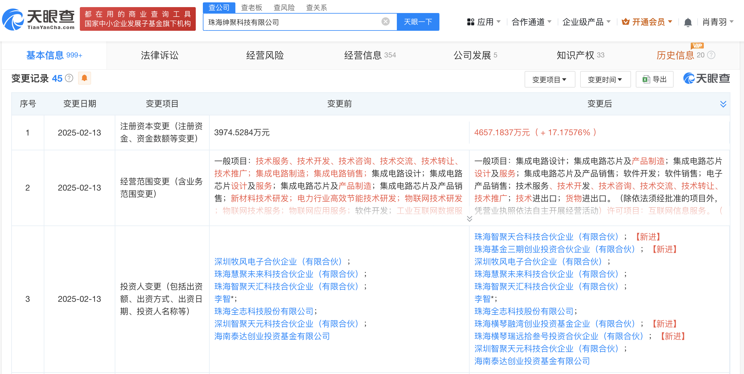Click the 3974.5284万元 original capital value
This screenshot has width=744, height=374.
(x=242, y=133)
